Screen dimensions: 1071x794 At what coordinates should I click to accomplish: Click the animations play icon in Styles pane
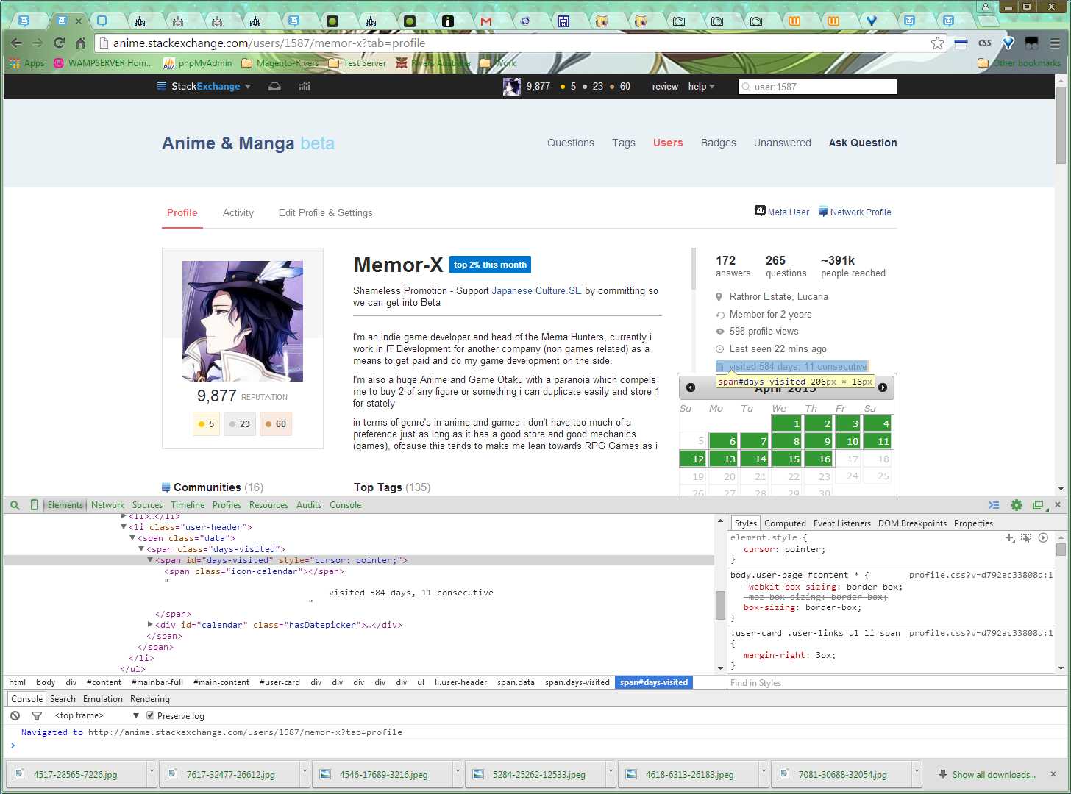pos(1043,538)
